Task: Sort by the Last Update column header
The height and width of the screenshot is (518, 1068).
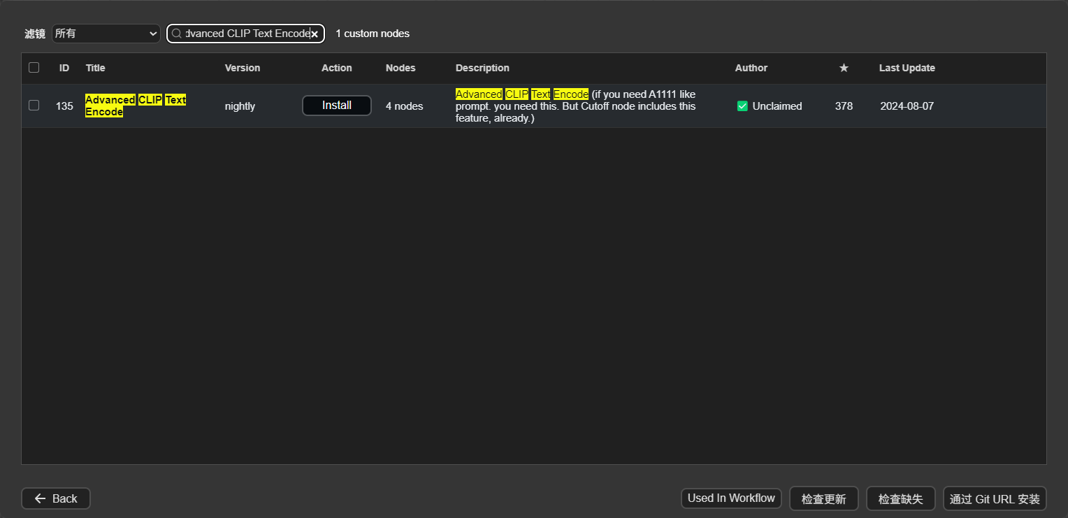Action: coord(907,68)
